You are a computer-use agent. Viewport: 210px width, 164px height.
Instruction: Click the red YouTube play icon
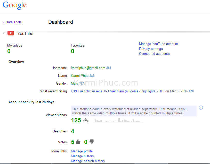[11, 33]
